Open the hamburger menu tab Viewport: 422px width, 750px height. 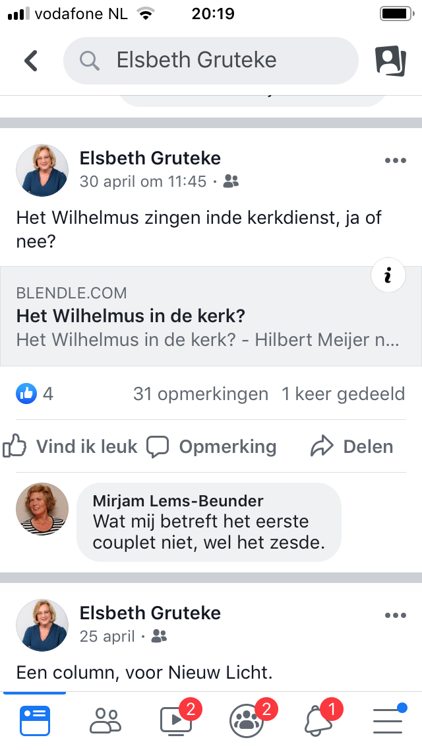pos(388,720)
